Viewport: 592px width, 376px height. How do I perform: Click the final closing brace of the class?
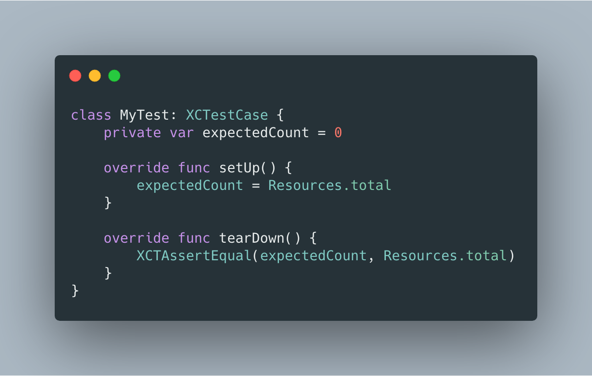pyautogui.click(x=75, y=291)
